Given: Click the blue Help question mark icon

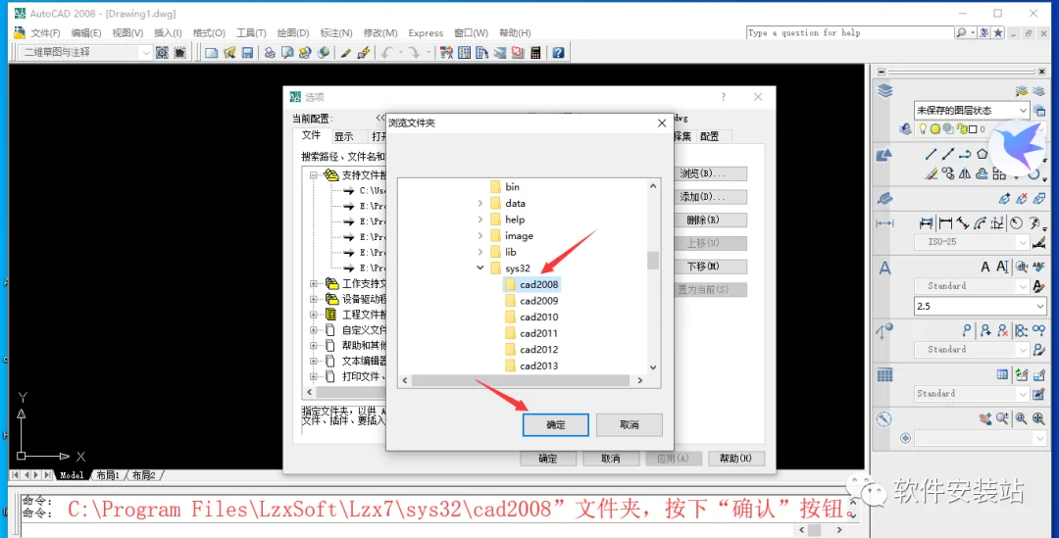Looking at the screenshot, I should click(x=558, y=53).
